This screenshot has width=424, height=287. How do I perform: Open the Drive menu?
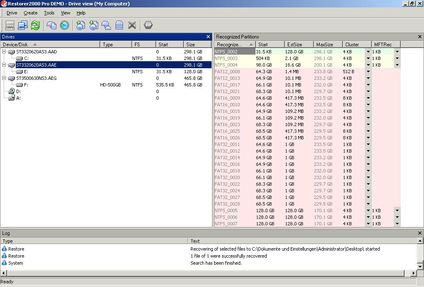point(12,13)
